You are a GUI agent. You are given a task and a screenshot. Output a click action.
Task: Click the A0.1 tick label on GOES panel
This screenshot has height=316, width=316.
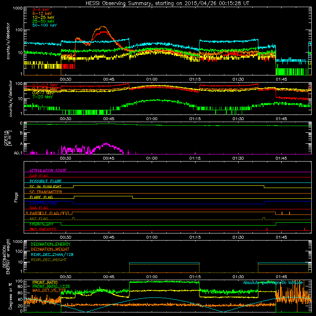(x=18, y=153)
